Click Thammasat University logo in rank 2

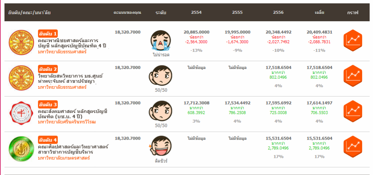pyautogui.click(x=21, y=76)
